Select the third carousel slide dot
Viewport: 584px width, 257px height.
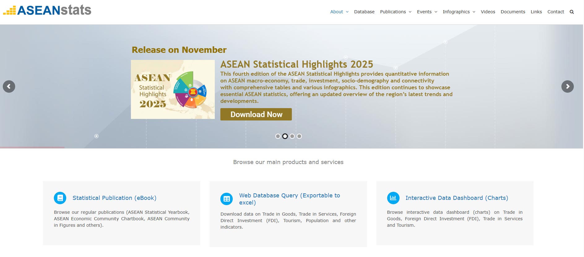292,136
